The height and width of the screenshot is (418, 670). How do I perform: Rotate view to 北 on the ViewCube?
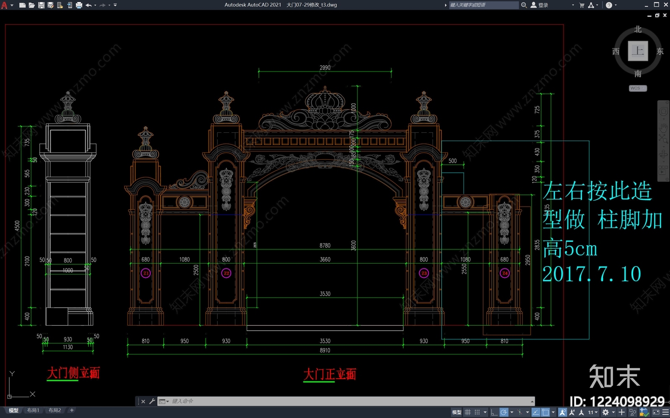pos(638,29)
